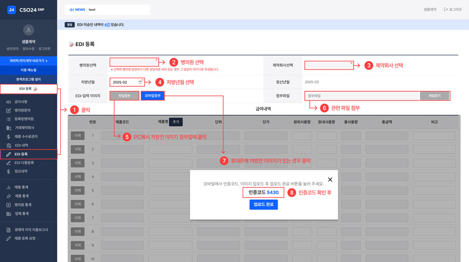Click 샘플제약 in the top header
This screenshot has width=469, height=262.
coord(430,9)
